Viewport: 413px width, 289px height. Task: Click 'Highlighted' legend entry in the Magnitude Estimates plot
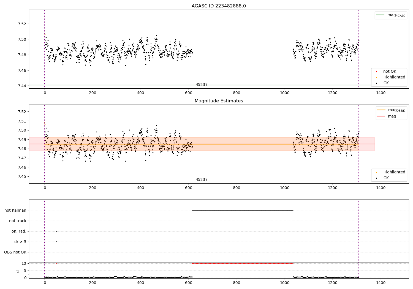[394, 172]
